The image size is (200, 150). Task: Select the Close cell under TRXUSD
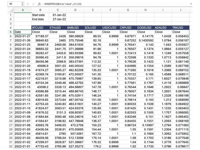(x=180, y=32)
